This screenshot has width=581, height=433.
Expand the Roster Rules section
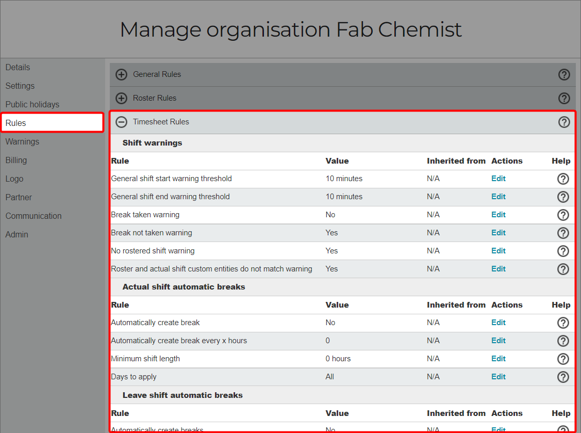point(121,99)
